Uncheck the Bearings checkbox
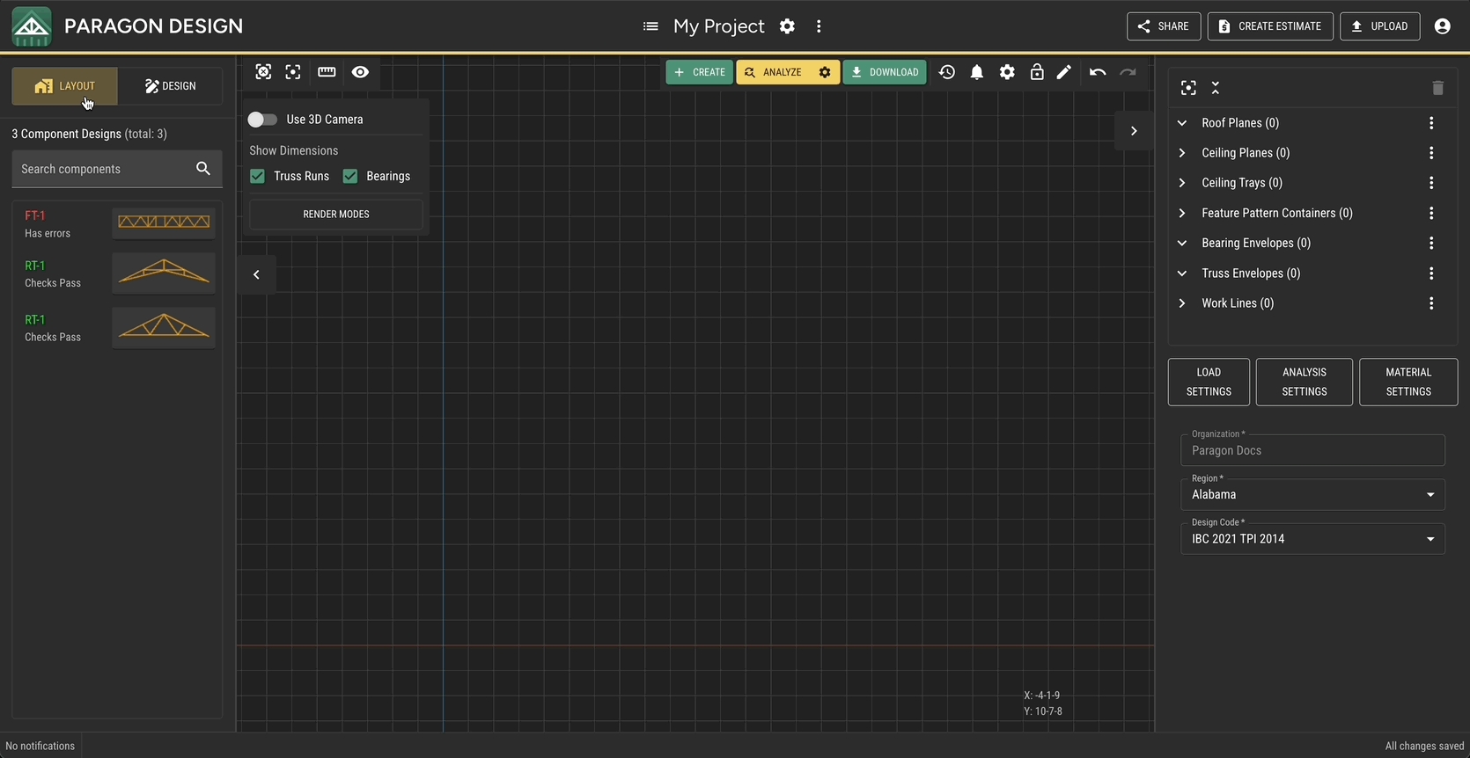This screenshot has width=1470, height=758. 350,176
